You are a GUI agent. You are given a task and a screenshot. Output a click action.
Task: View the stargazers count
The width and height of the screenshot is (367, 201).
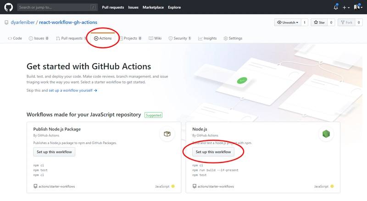pyautogui.click(x=331, y=22)
